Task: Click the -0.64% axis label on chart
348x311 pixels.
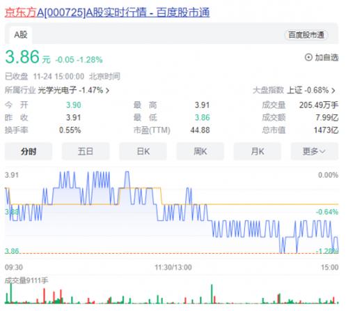Action: click(327, 212)
